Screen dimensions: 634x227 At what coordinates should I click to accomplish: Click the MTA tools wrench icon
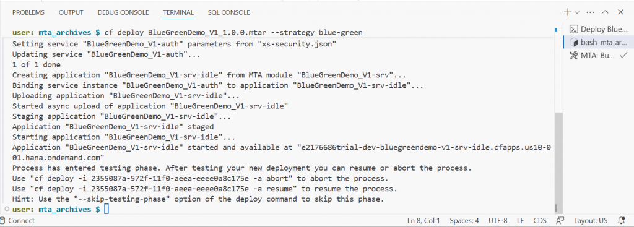point(573,55)
